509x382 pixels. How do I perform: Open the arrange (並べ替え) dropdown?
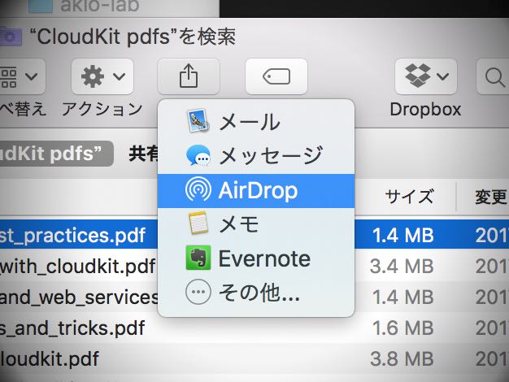(23, 76)
